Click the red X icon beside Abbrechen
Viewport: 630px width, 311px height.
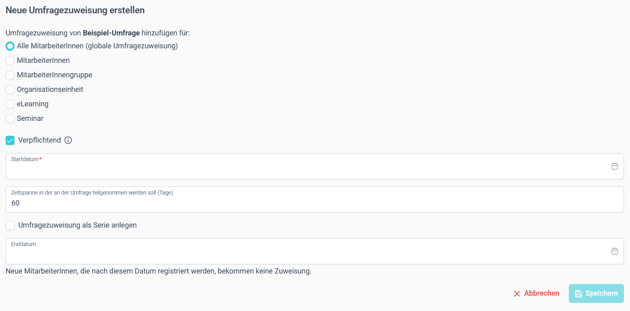pos(517,294)
